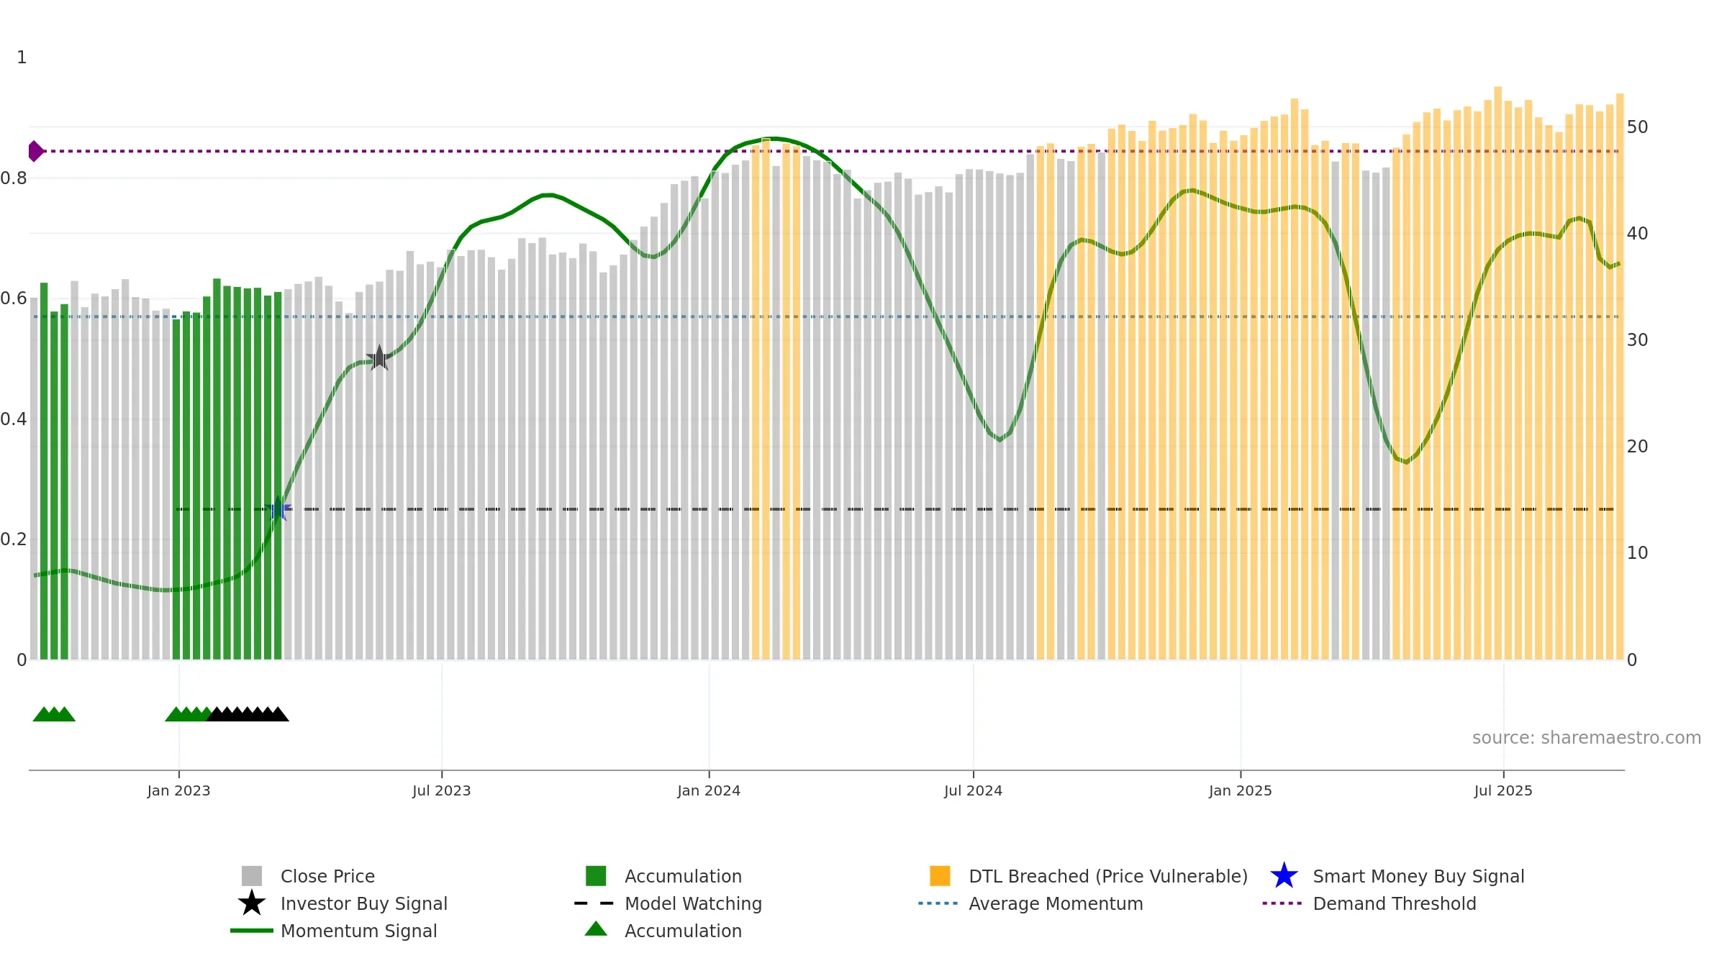Click the black investor buy star on chart
This screenshot has height=971, width=1727.
[379, 357]
